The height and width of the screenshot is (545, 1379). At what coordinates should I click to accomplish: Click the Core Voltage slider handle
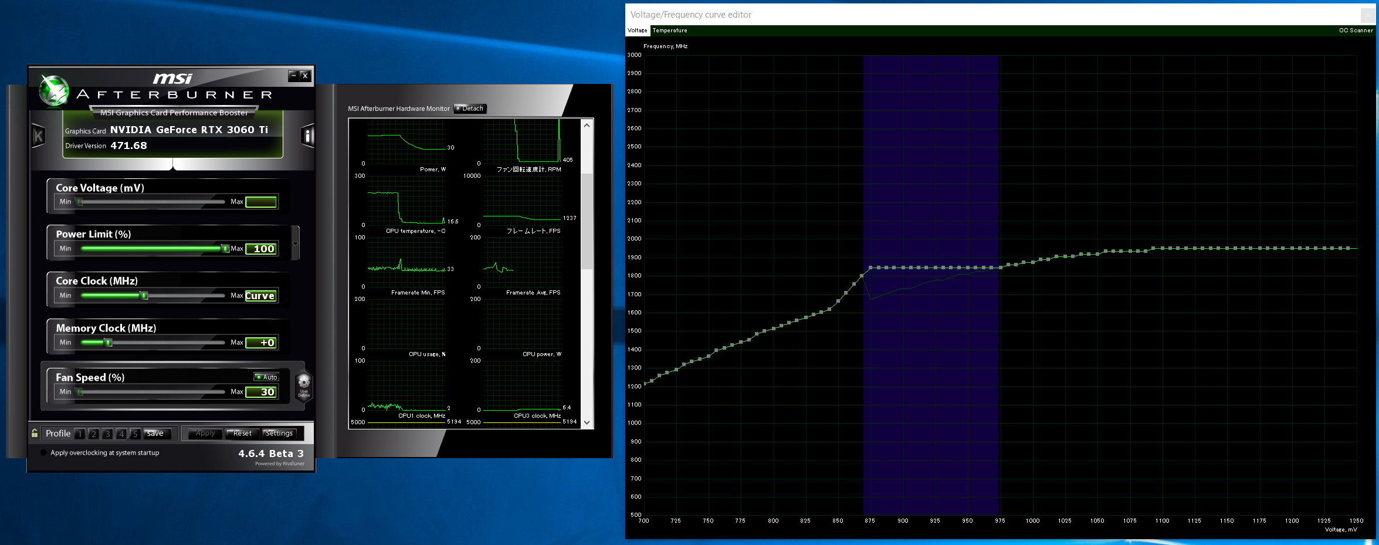coord(80,202)
